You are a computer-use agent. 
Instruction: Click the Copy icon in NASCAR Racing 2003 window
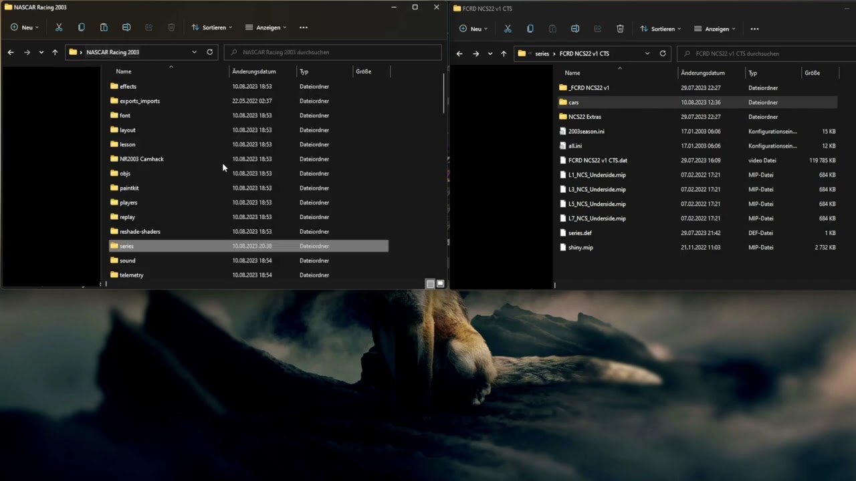(82, 27)
